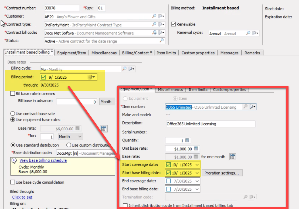
Task: Open the Unit base rate calculator icon
Action: pyautogui.click(x=196, y=148)
